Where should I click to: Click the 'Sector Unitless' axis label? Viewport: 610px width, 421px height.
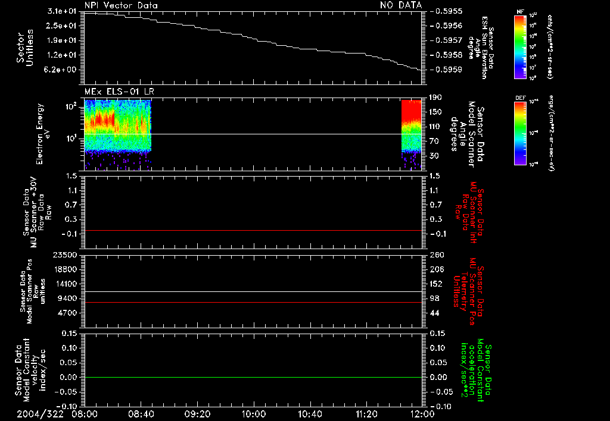(x=25, y=48)
